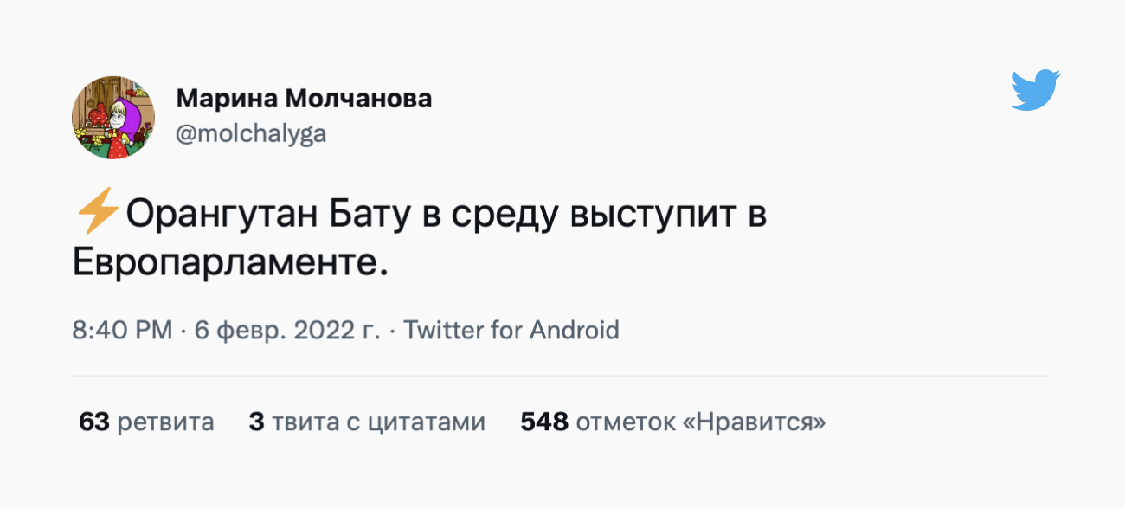Click the display name Марина Молчанова
This screenshot has height=509, width=1125.
(x=304, y=99)
